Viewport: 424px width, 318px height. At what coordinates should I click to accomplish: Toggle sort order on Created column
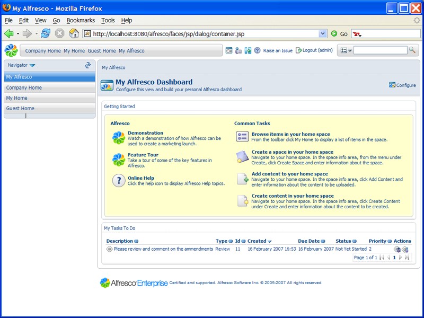270,241
